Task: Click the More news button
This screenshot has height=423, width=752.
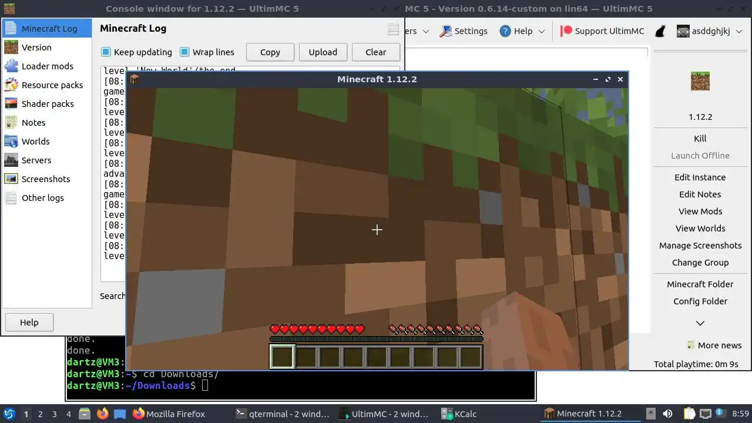Action: pyautogui.click(x=714, y=345)
